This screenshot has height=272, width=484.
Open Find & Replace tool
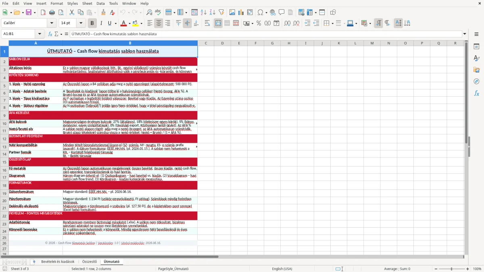tap(149, 12)
